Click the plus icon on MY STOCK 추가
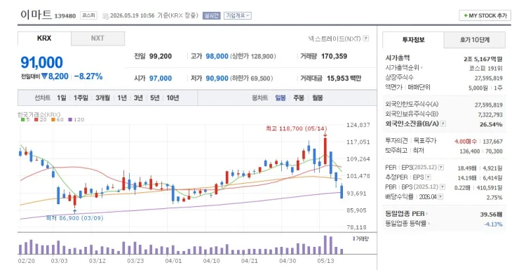Screen dimensions: 526x270 (466, 15)
